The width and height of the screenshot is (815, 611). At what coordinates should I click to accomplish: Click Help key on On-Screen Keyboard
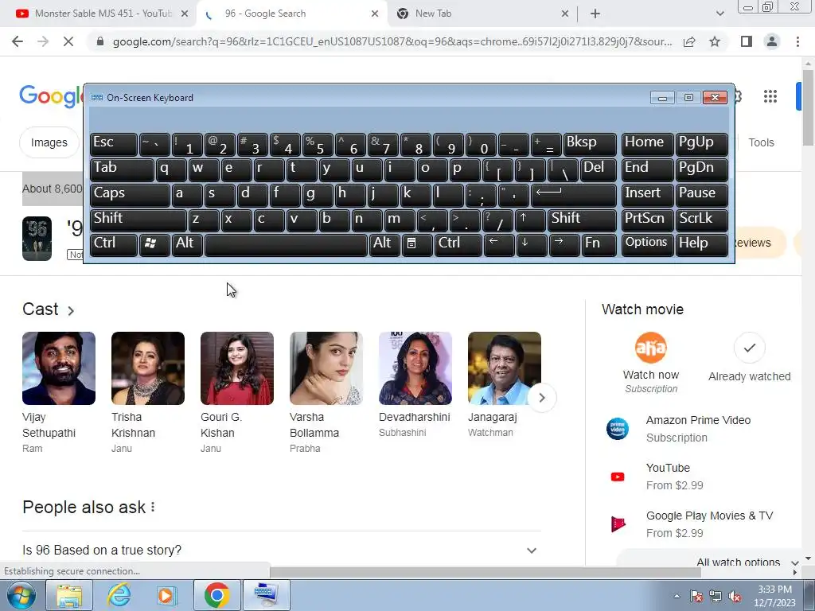[701, 244]
